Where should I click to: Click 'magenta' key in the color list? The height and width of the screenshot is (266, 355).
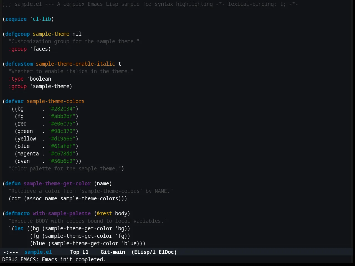tap(28, 154)
